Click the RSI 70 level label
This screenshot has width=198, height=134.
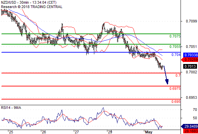click(x=195, y=110)
